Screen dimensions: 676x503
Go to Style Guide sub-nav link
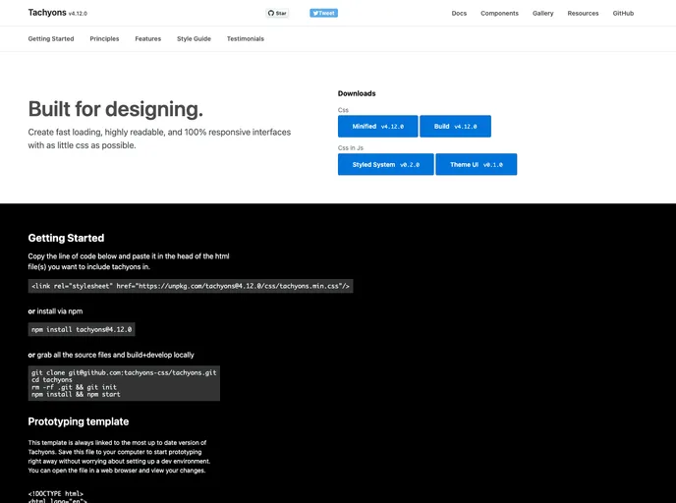194,38
